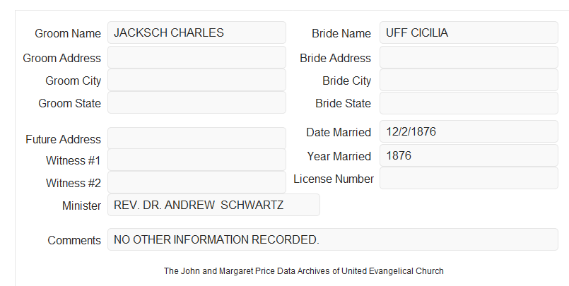Select the Bride Name field containing UFF CICILIA
Viewport: 569px width, 286px height.
[469, 32]
